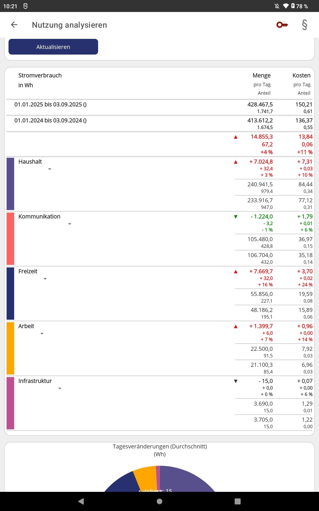Tap the red key icon
Screen dimensions: 319x511
(282, 25)
